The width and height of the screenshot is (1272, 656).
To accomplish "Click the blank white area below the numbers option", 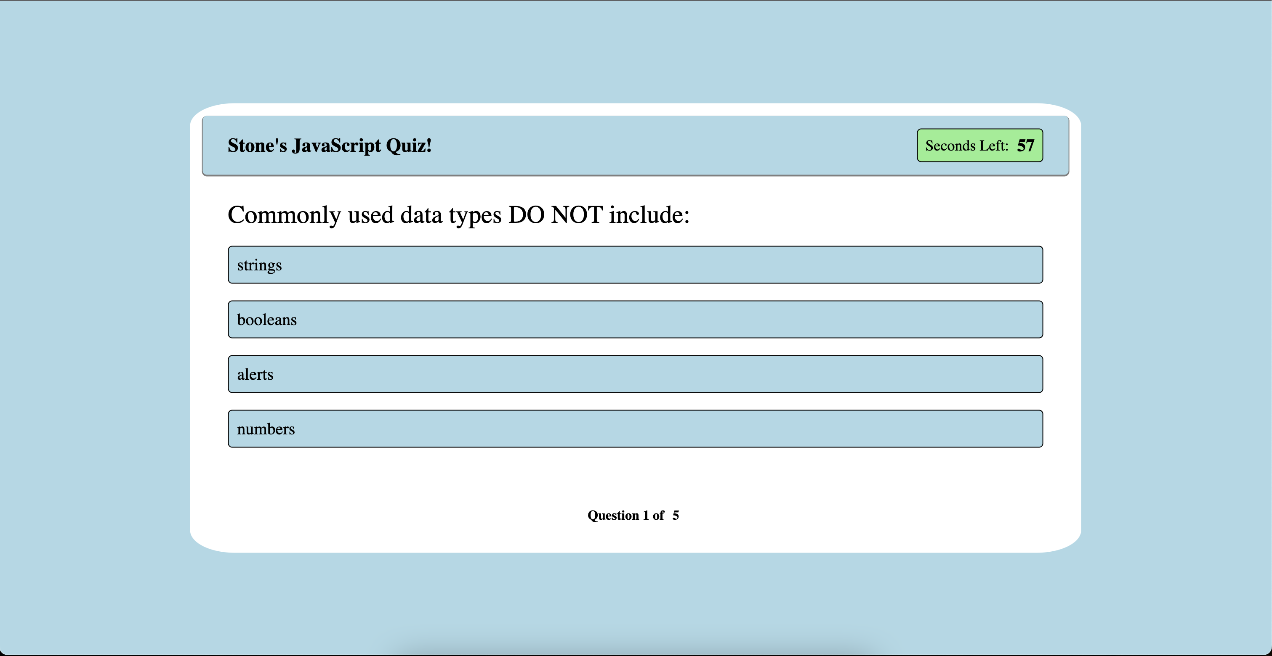I will (635, 476).
